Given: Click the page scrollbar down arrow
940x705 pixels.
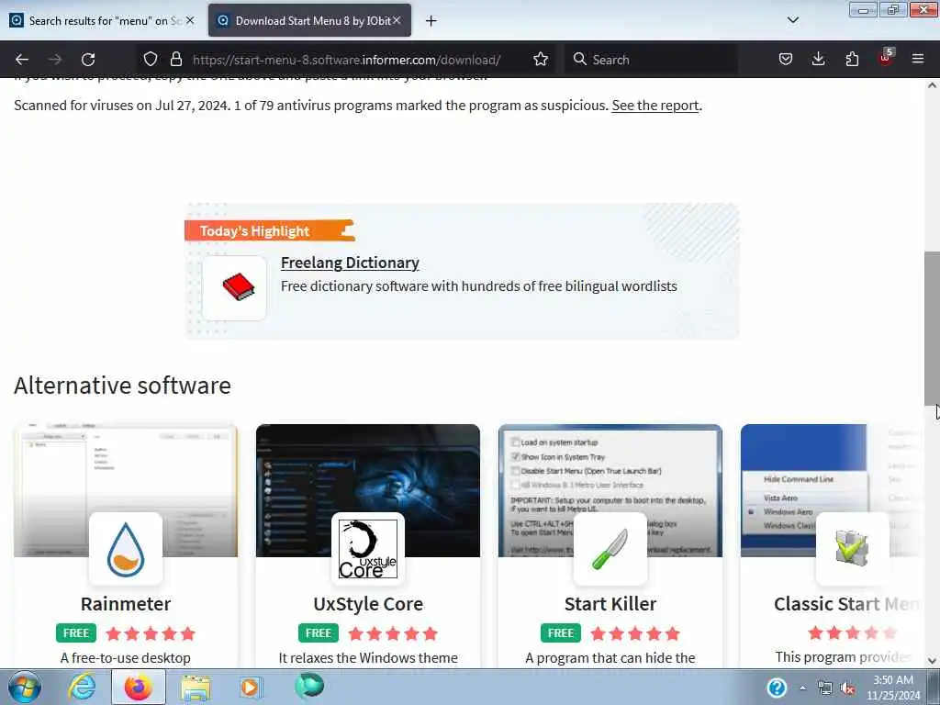Looking at the screenshot, I should point(932,661).
